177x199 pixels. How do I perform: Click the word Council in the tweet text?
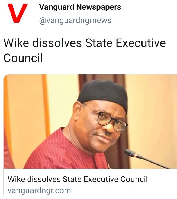tap(23, 58)
